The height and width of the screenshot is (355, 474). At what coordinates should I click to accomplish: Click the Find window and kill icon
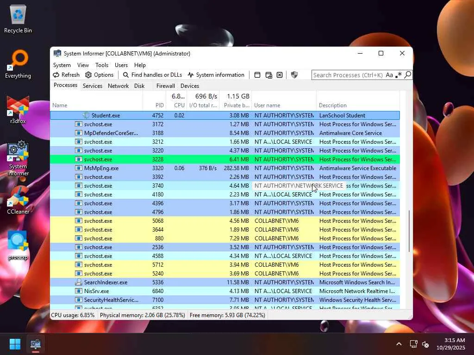(280, 75)
